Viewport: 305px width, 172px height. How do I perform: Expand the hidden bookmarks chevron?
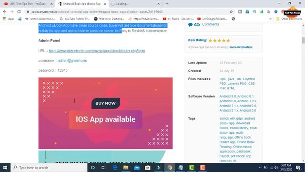(270, 19)
